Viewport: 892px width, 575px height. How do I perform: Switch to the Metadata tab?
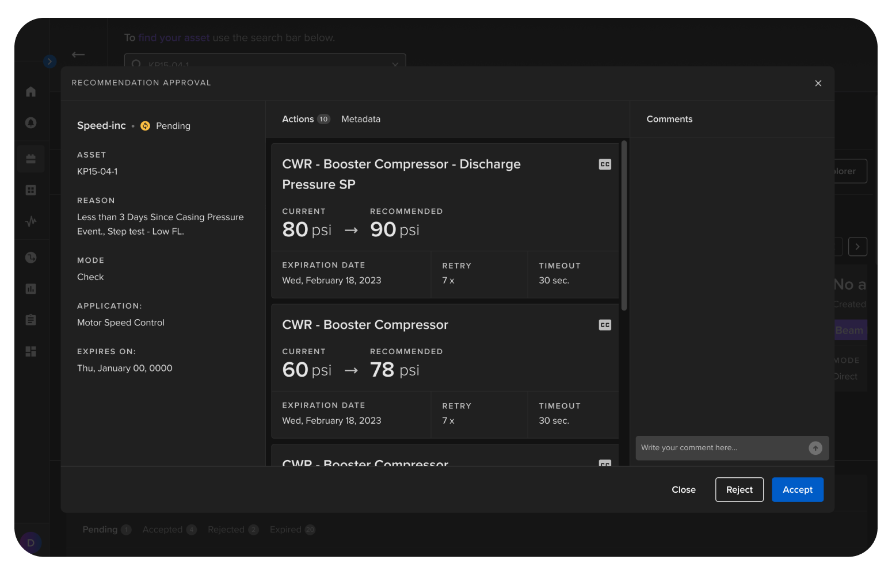(x=361, y=119)
